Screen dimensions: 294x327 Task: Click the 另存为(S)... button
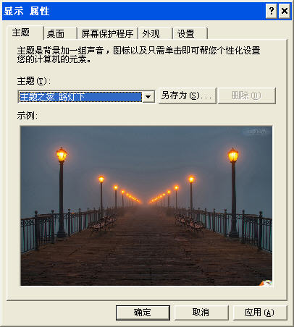[x=187, y=95]
